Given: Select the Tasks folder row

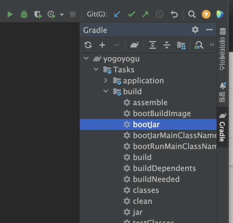Looking at the screenshot, I should click(x=148, y=69).
